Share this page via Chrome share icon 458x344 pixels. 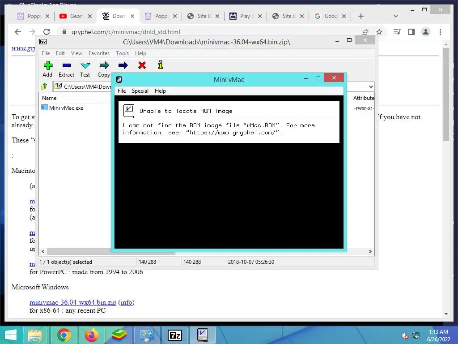click(x=365, y=32)
